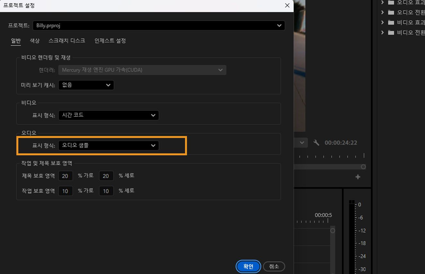Open the video 표시 형식 dropdown showing 시간 코드

tap(109, 115)
